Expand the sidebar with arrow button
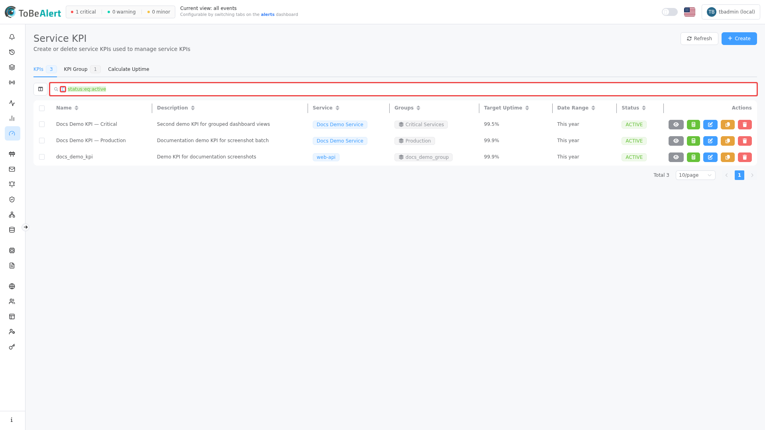This screenshot has height=430, width=765. click(x=25, y=227)
